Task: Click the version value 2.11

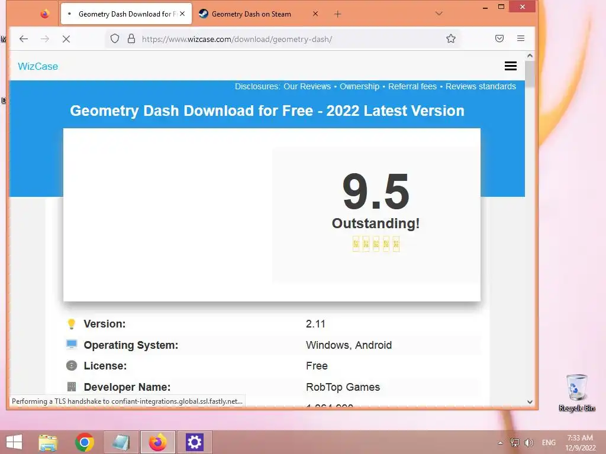Action: click(315, 324)
